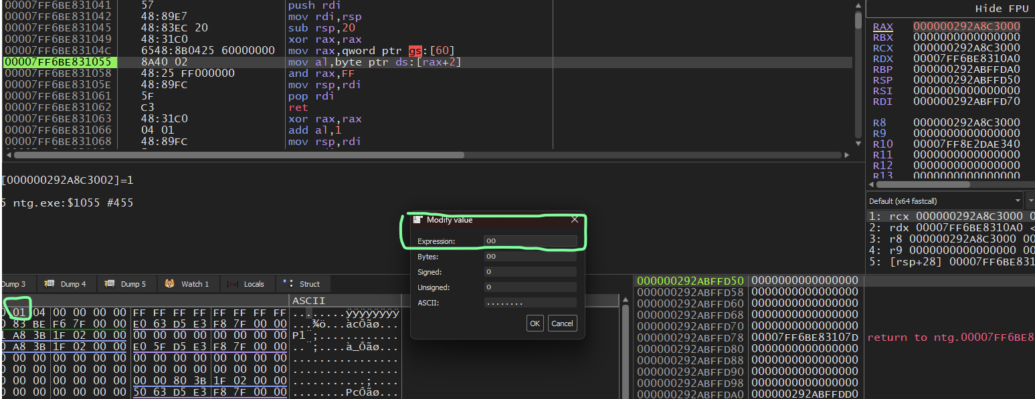Viewport: 1035px width, 399px height.
Task: Close the Modify value dialog with X
Action: (x=574, y=219)
